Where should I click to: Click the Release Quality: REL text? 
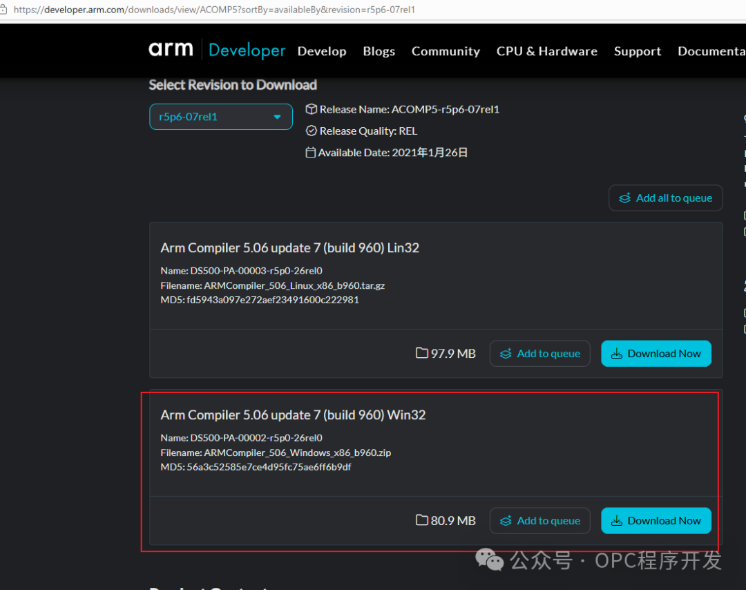pos(368,131)
